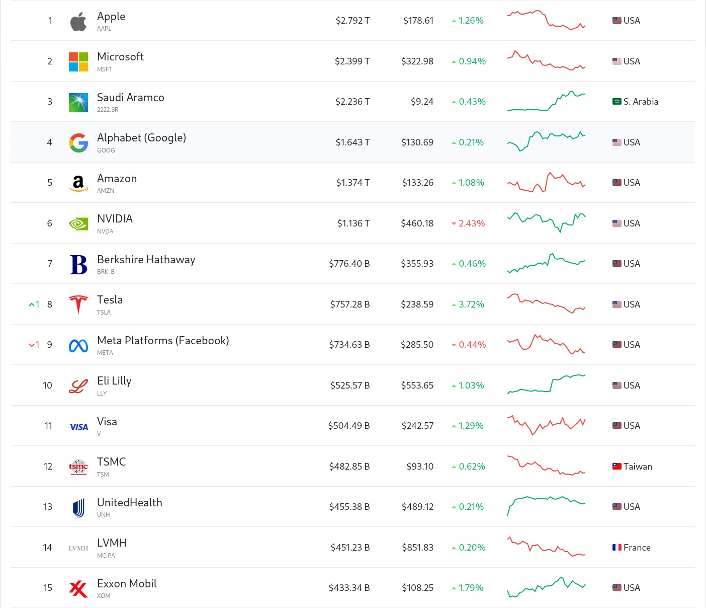Click the AAPL ticker symbol
This screenshot has height=608, width=706.
tap(104, 29)
